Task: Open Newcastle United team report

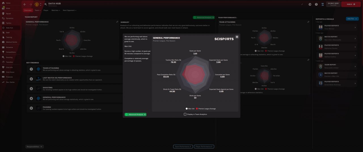Action: point(337,66)
